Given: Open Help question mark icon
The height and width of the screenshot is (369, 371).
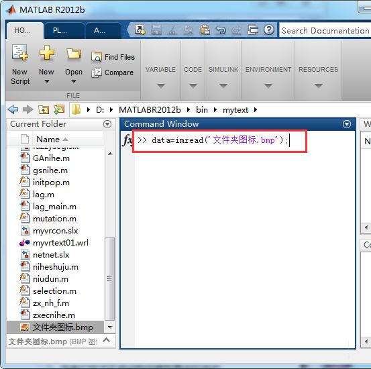Looking at the screenshot, I should point(269,30).
